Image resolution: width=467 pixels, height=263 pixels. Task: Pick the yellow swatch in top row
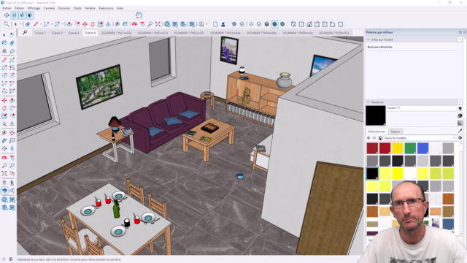pos(397,148)
